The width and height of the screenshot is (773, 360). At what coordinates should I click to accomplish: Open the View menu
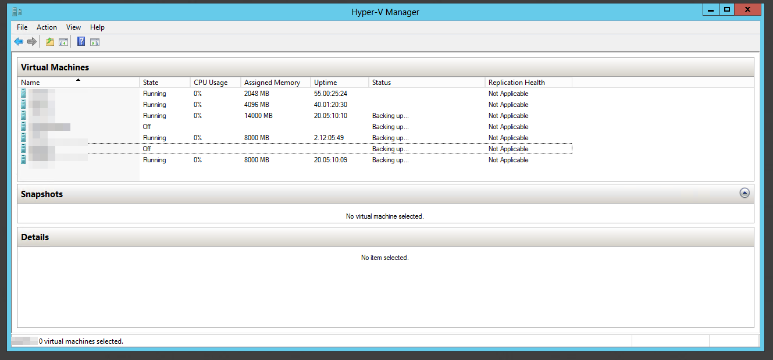point(73,27)
